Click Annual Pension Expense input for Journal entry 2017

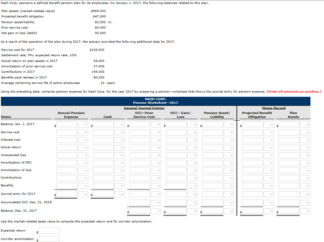pyautogui.click(x=67, y=194)
